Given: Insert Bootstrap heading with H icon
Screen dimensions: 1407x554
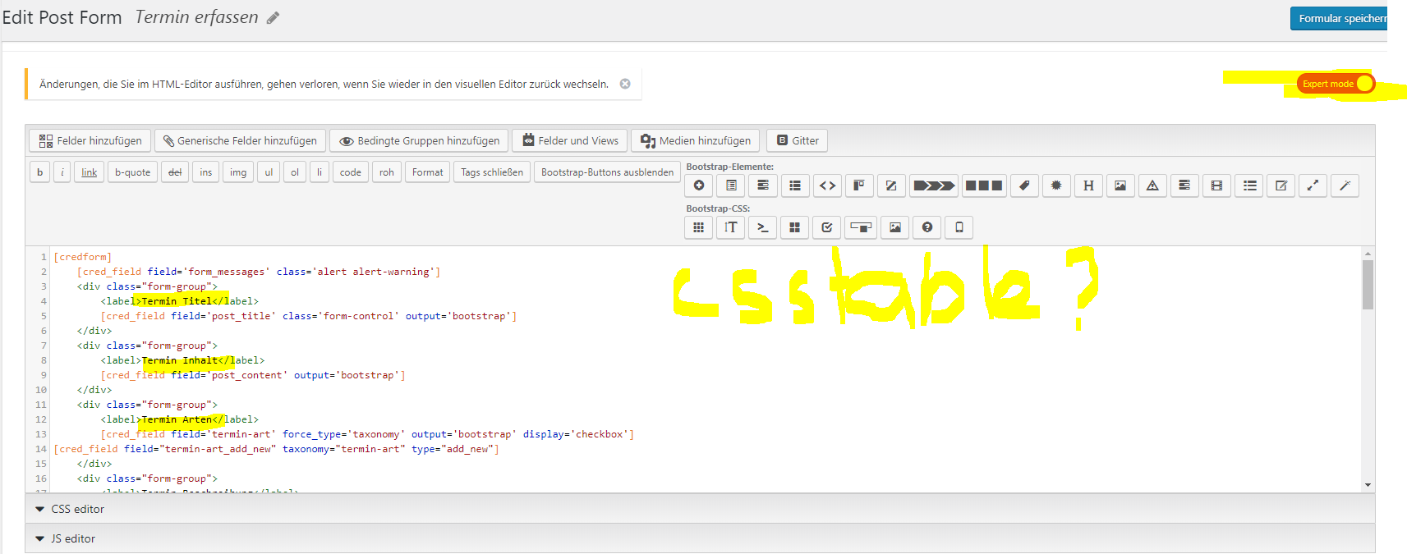Looking at the screenshot, I should (1088, 185).
